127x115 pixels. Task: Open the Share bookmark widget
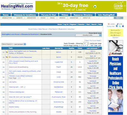click(x=116, y=24)
